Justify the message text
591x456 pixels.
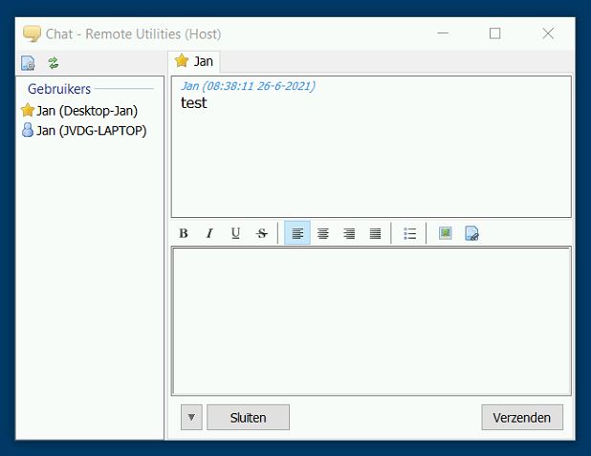click(x=375, y=233)
